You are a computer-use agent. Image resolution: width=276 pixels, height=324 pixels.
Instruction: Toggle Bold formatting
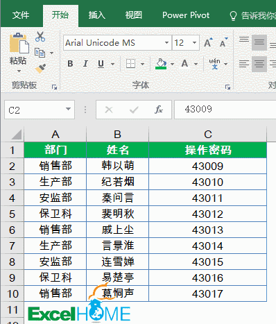pyautogui.click(x=70, y=64)
